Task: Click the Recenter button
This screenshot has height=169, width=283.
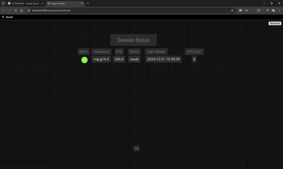Action: click(x=275, y=23)
